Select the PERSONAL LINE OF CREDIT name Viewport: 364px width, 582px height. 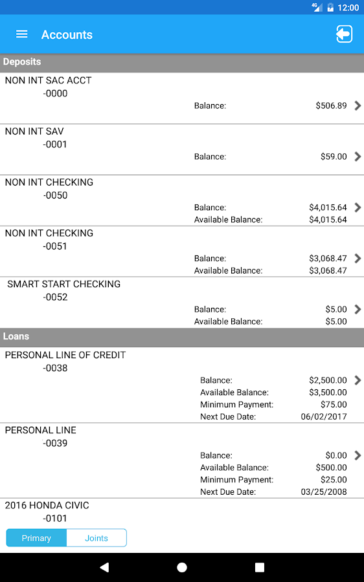click(x=65, y=355)
